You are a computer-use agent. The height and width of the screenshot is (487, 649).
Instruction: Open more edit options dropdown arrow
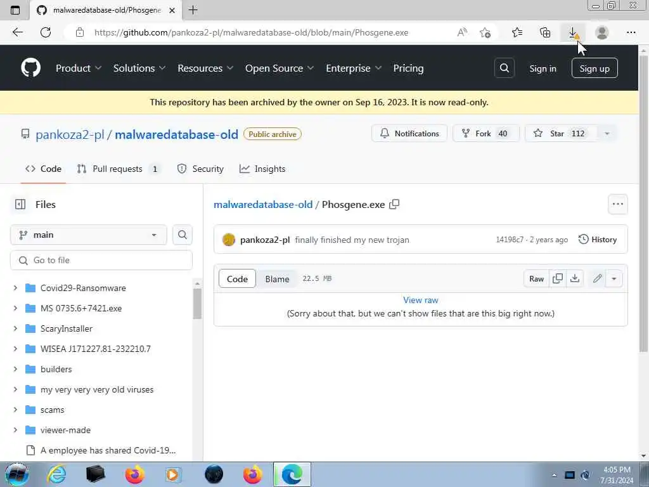(614, 279)
